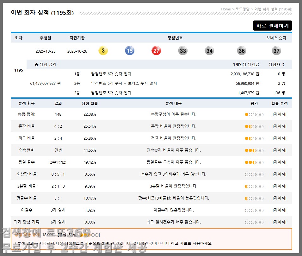Open 자세히 for 이월수 row

point(280,210)
